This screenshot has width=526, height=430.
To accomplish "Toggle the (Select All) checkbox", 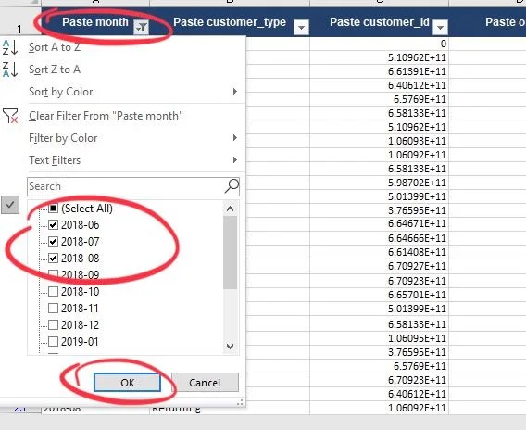I will (54, 209).
